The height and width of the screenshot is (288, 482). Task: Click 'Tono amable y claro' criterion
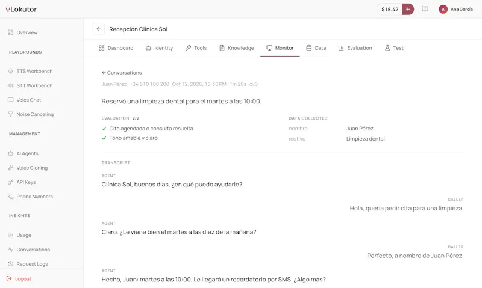click(x=133, y=138)
